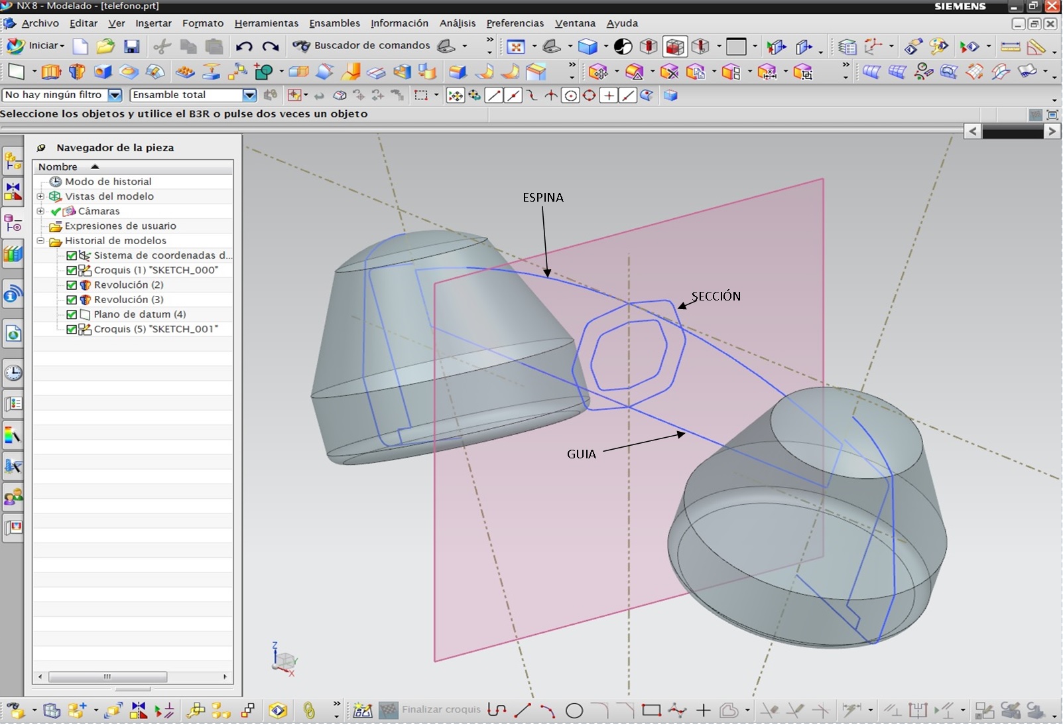
Task: Select Modo de historial entry
Action: coord(108,181)
